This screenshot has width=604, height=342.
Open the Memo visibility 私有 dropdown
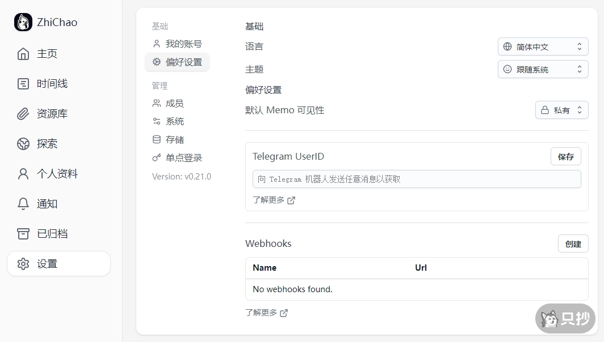(x=561, y=110)
